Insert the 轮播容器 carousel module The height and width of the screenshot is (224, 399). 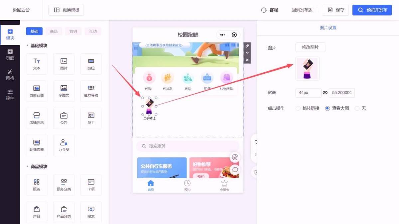[x=37, y=145]
